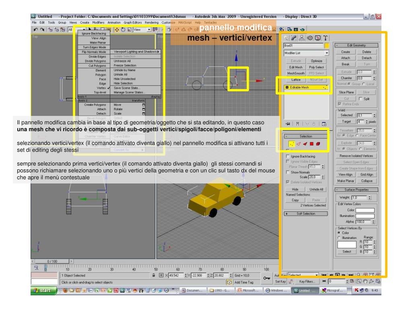Click the object color swatch beside Box01
The width and height of the screenshot is (412, 309).
(327, 45)
